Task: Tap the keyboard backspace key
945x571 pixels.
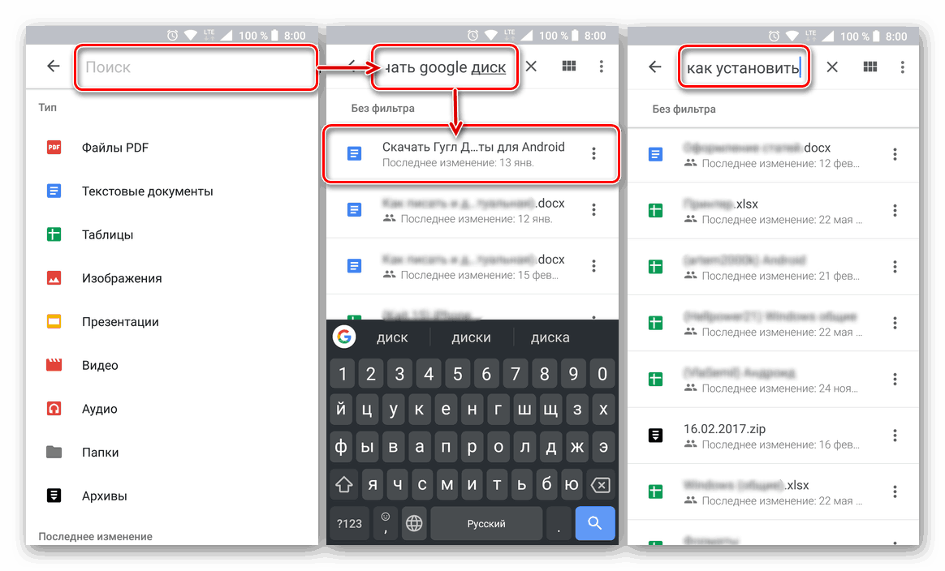Action: [601, 484]
